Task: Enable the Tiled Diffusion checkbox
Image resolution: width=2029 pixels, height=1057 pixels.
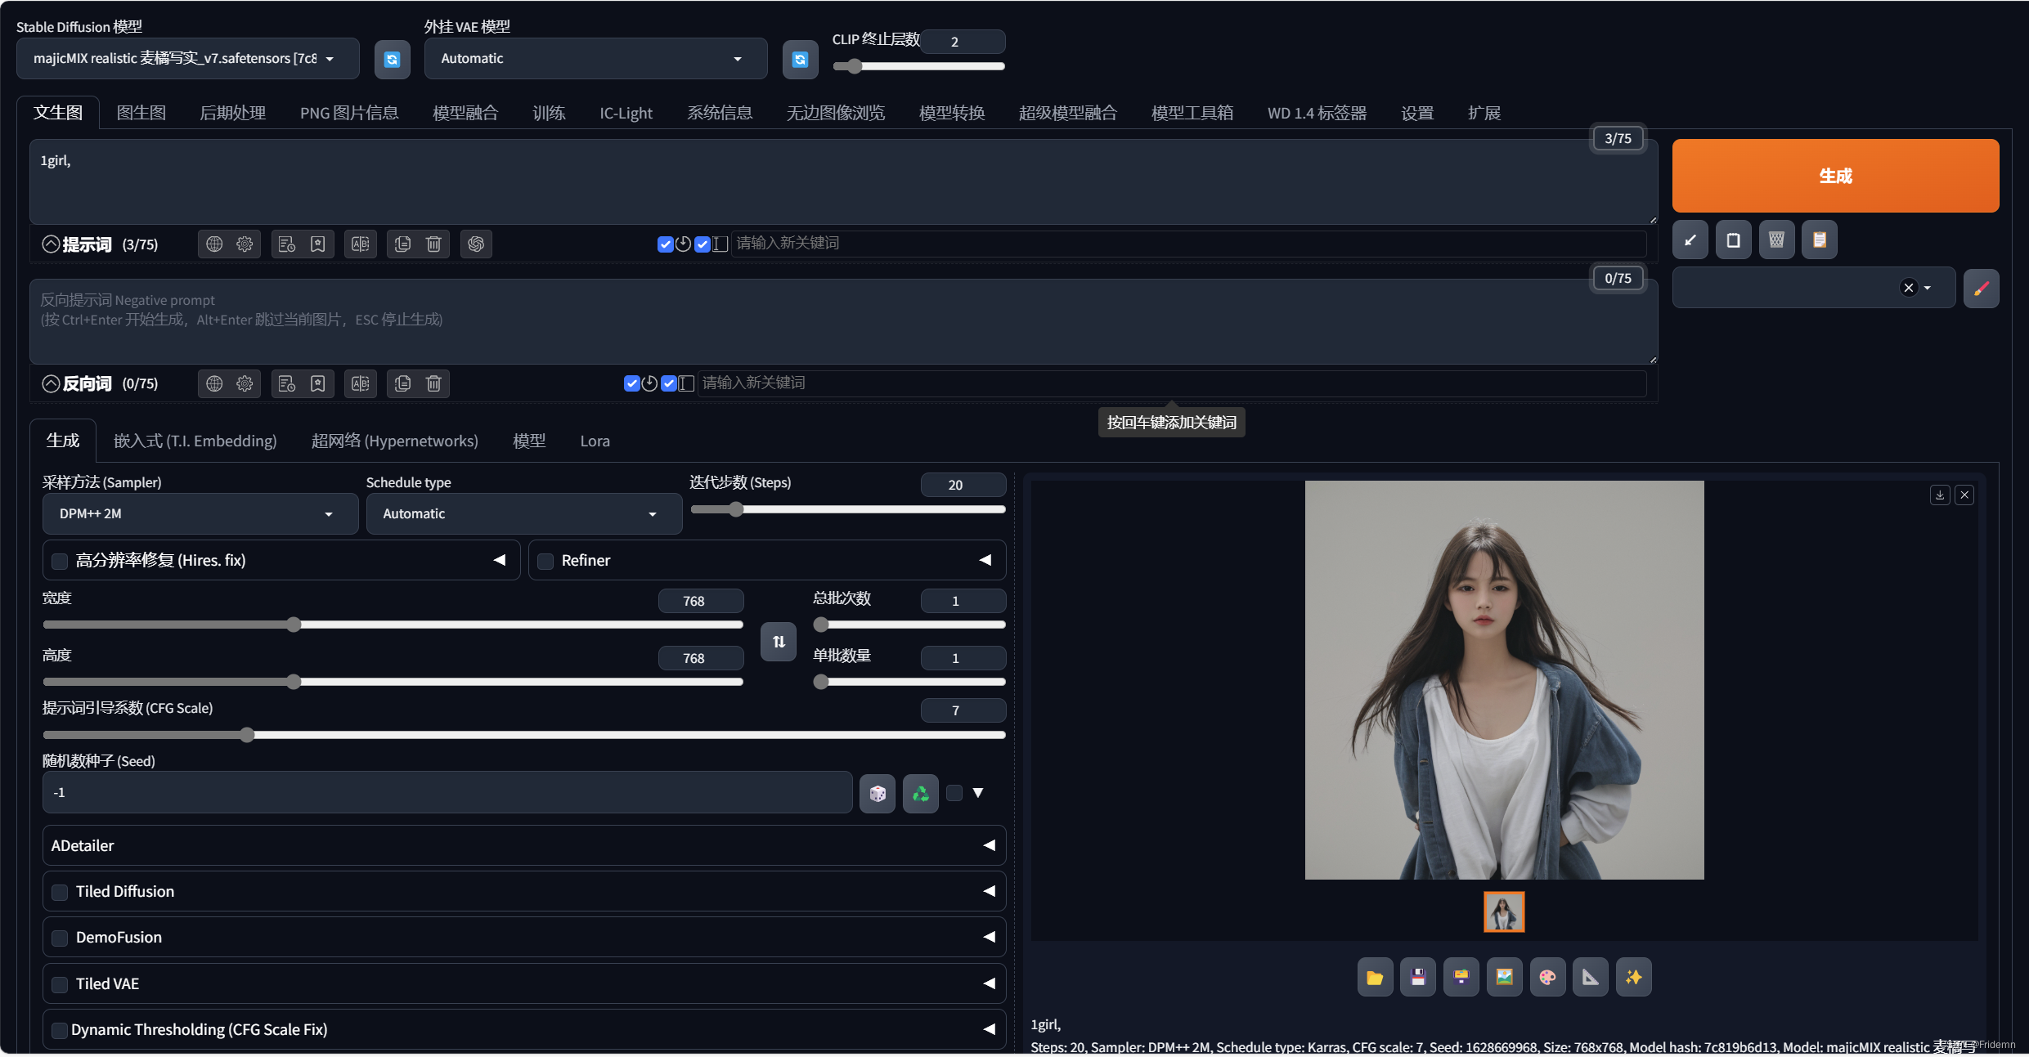Action: pos(60,892)
